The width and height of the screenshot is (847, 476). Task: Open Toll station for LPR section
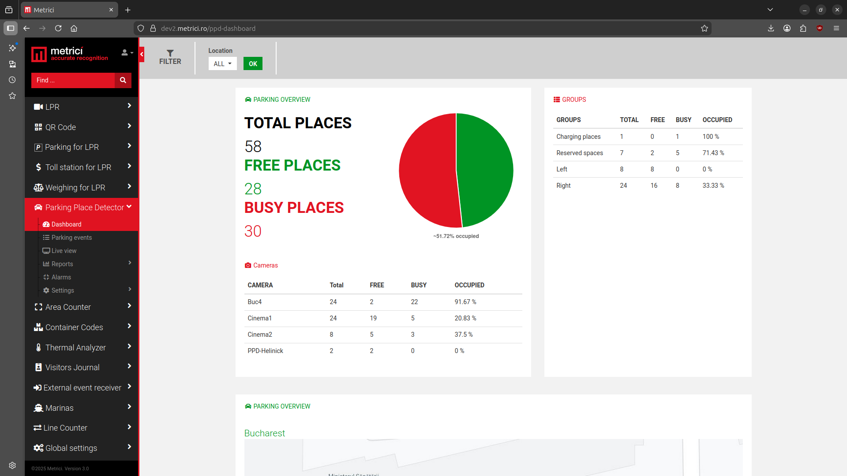pos(82,167)
